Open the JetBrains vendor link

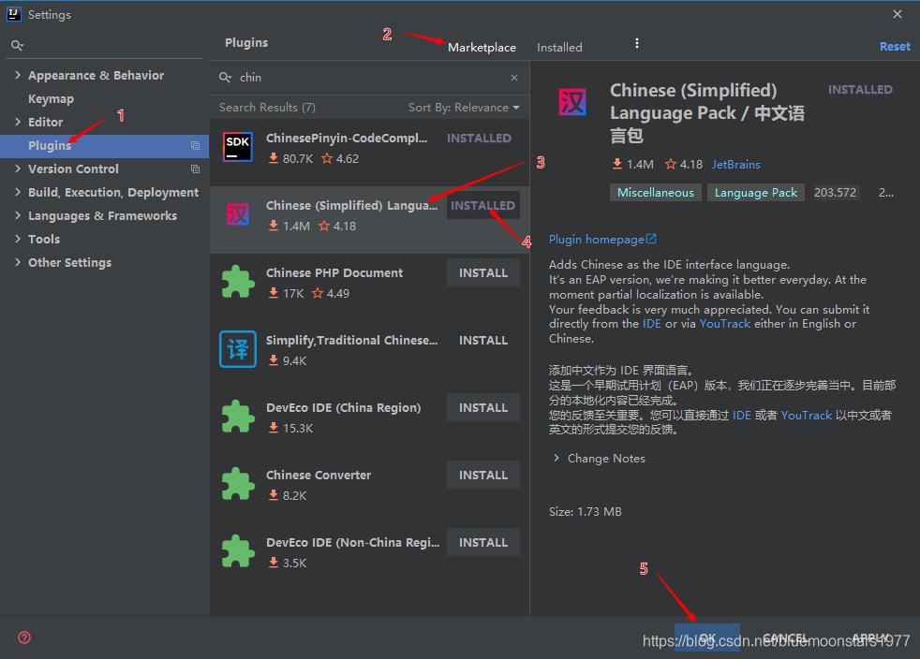point(735,164)
